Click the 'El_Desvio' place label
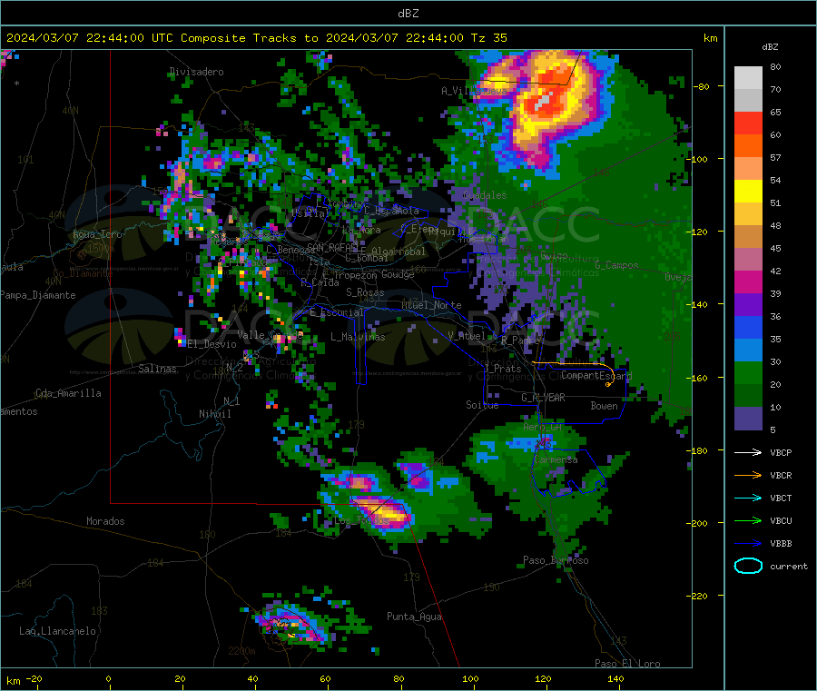This screenshot has width=817, height=691. coord(212,344)
